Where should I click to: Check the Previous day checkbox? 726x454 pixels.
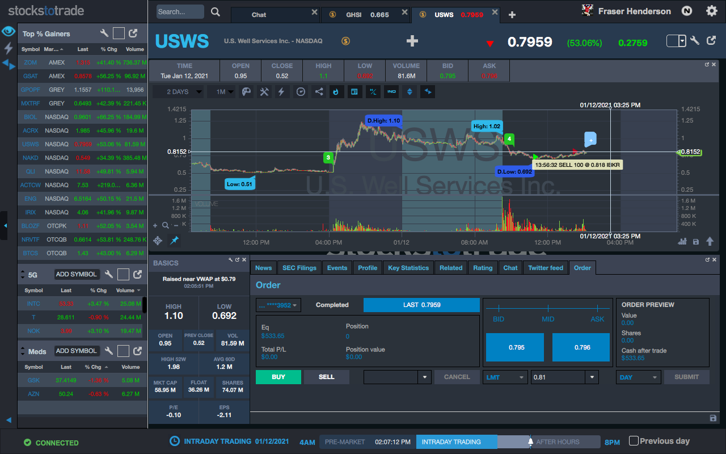tap(634, 440)
